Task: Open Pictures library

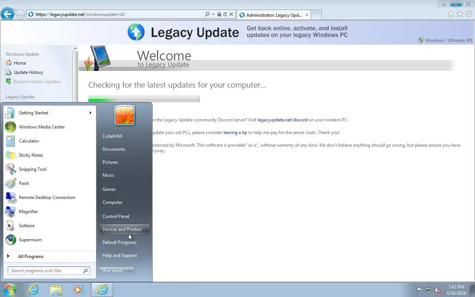Action: tap(124, 162)
